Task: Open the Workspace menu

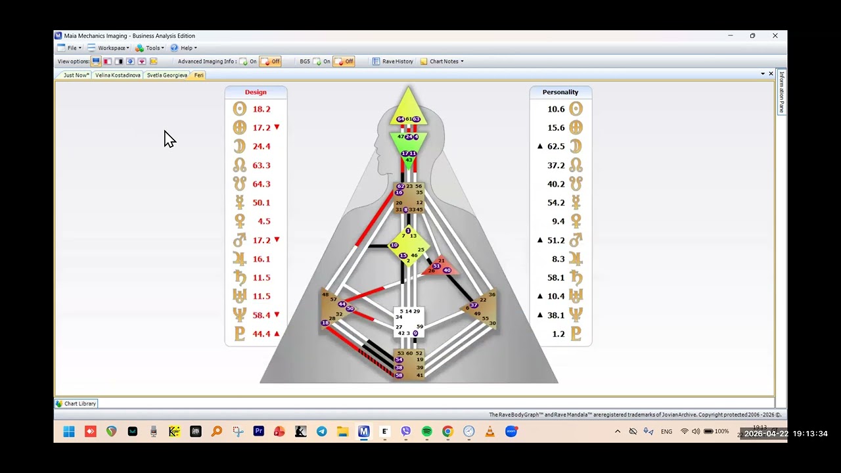Action: 108,48
